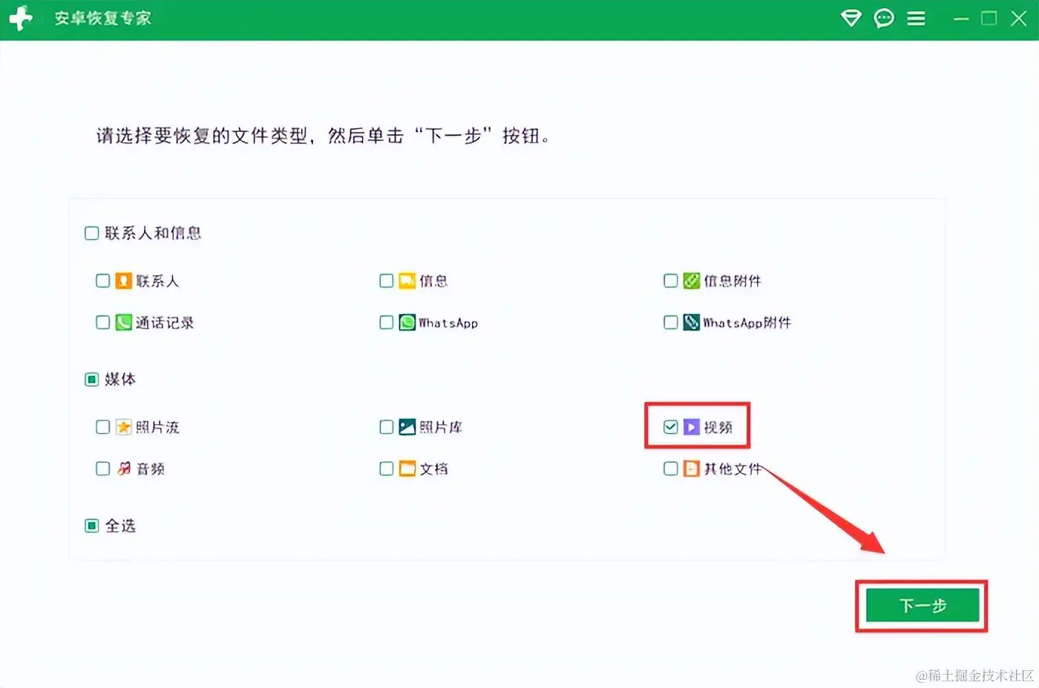The image size is (1039, 688).
Task: Click the 媒体 label text
Action: [120, 380]
